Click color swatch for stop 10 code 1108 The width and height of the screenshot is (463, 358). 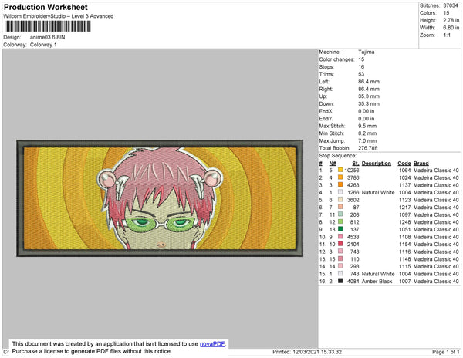(x=340, y=236)
